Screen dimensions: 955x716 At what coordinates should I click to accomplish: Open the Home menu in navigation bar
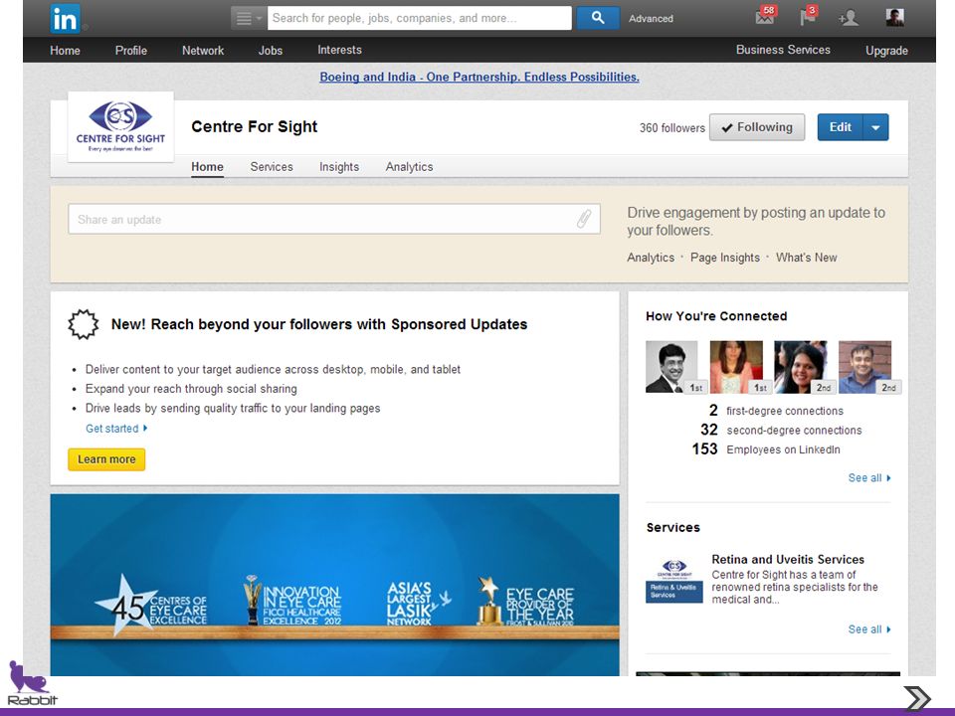click(x=65, y=51)
